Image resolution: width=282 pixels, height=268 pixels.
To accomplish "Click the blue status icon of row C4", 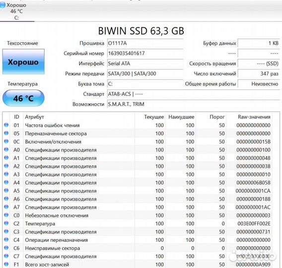I will click(x=6, y=239).
